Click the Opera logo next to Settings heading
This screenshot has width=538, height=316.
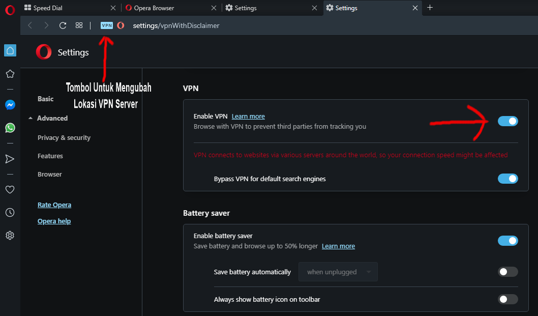pyautogui.click(x=44, y=52)
